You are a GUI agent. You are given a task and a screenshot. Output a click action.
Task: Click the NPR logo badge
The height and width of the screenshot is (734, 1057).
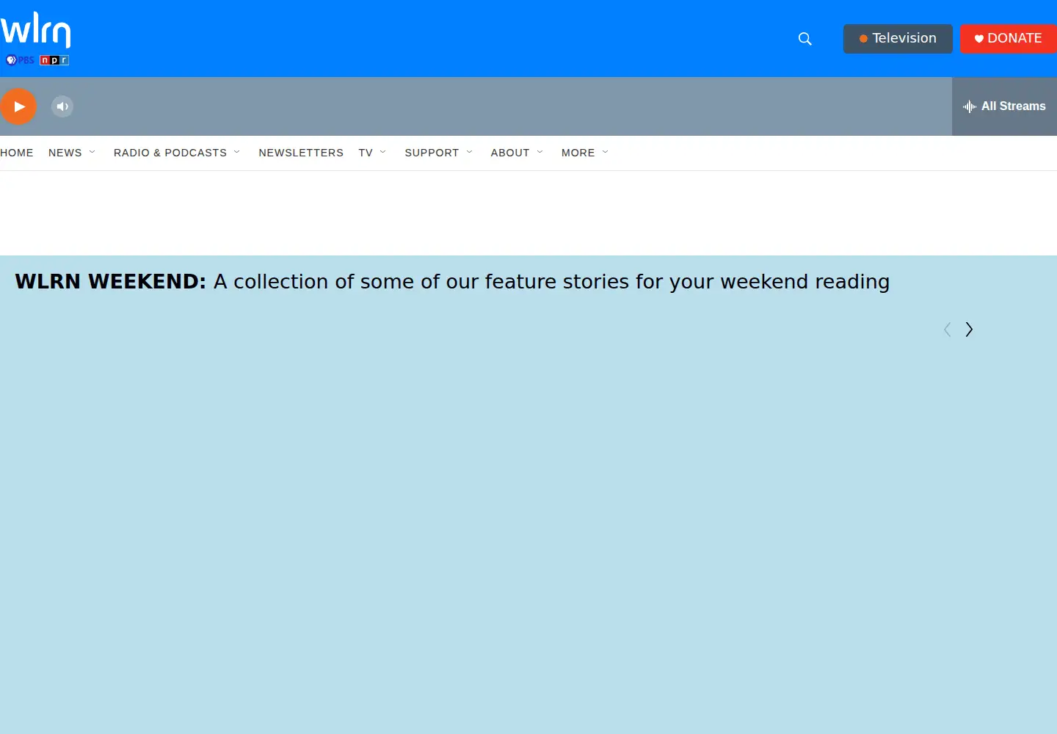click(54, 60)
